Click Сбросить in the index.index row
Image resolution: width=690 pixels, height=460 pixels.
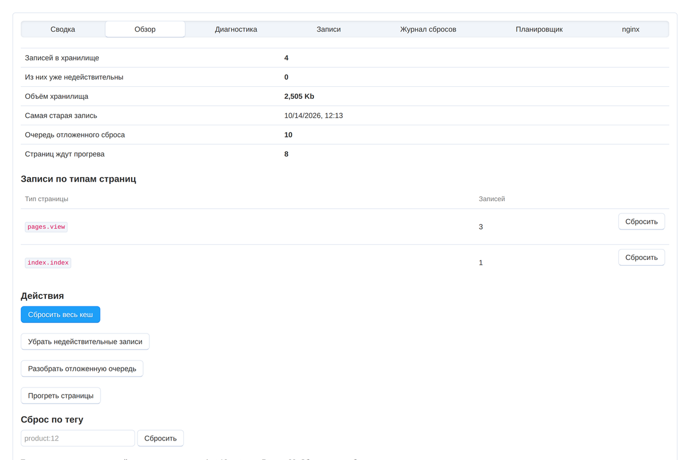(642, 257)
